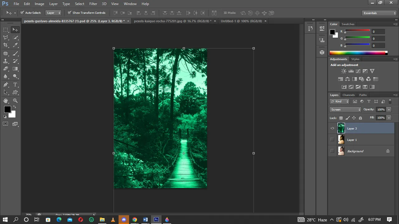
Task: Swap foreground and background colors
Action: pyautogui.click(x=14, y=107)
